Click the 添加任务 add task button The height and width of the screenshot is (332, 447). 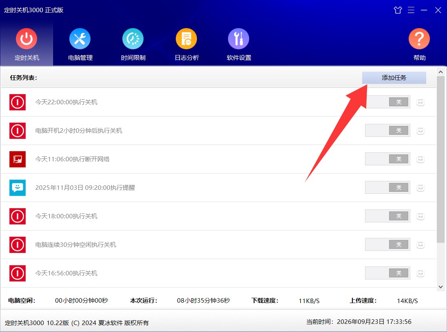[x=394, y=78]
